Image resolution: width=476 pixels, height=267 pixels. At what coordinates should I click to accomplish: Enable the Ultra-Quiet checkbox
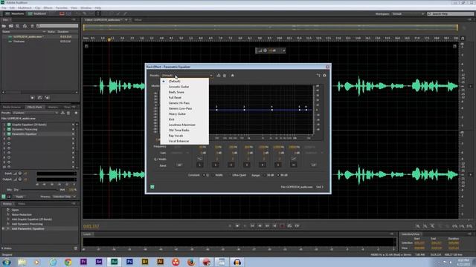coord(230,175)
